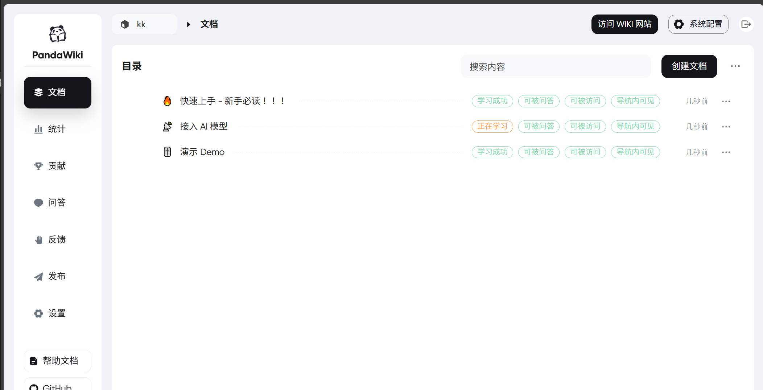This screenshot has height=390, width=763.
Task: Click the flame icon of 快速上手
Action: click(167, 101)
